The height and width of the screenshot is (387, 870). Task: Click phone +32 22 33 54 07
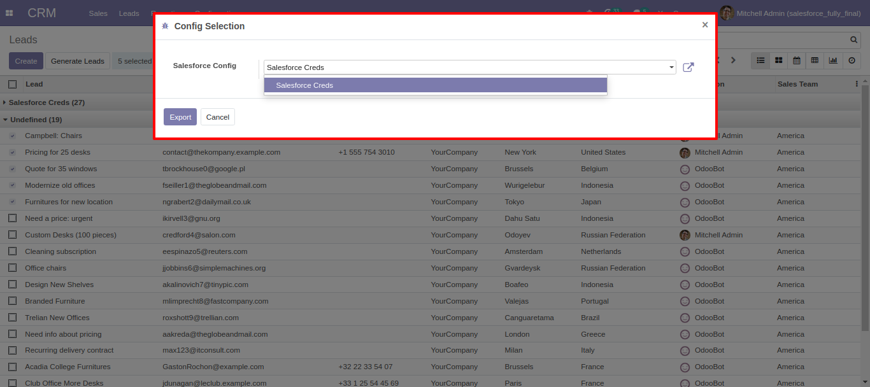tap(366, 367)
